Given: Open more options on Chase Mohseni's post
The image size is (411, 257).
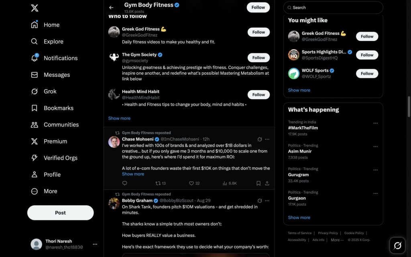Looking at the screenshot, I should pos(267,139).
